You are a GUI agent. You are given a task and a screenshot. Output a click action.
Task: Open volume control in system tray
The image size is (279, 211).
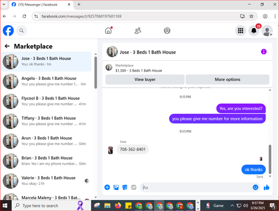tap(246, 205)
